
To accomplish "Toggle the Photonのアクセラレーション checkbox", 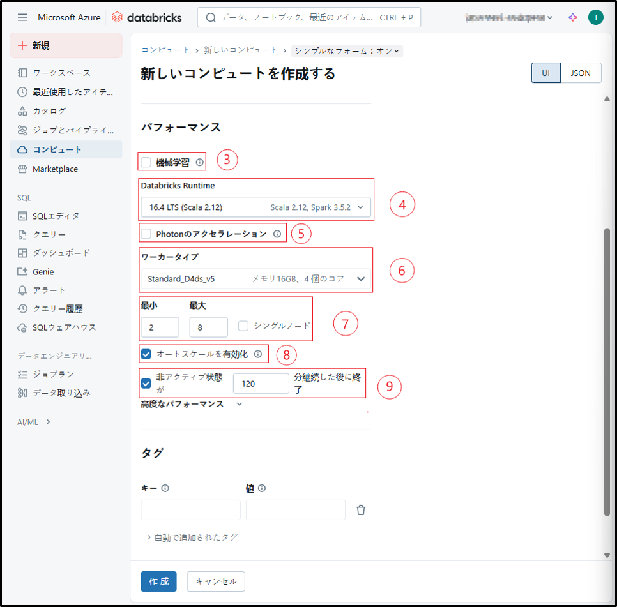I will 146,234.
